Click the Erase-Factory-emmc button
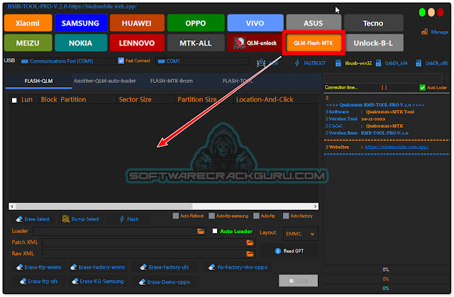The image size is (454, 297). 98,267
